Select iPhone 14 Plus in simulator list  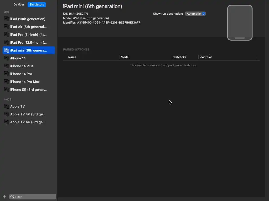pos(29,66)
